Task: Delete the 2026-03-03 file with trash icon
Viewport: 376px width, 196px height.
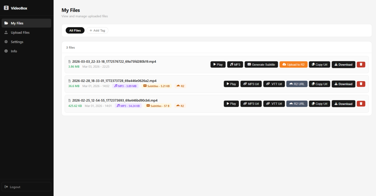Action: [x=361, y=64]
